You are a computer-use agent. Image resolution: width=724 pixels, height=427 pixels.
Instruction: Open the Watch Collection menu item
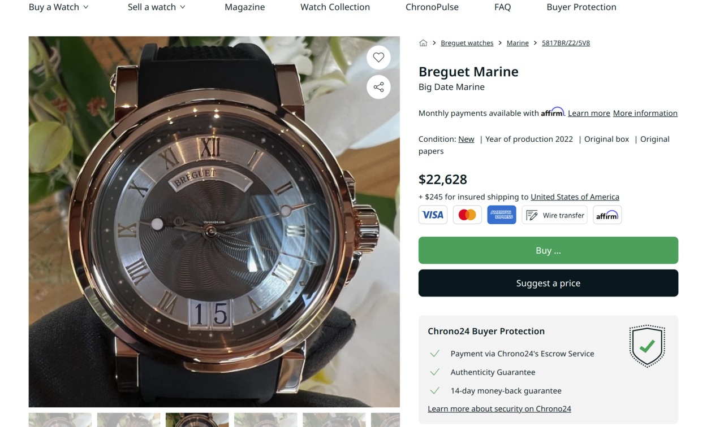(335, 7)
